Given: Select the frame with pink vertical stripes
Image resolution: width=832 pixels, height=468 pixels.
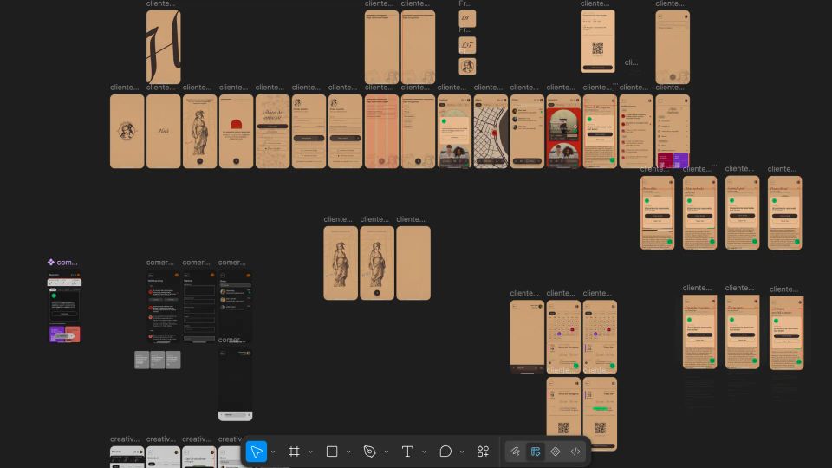Looking at the screenshot, I should coord(381,132).
